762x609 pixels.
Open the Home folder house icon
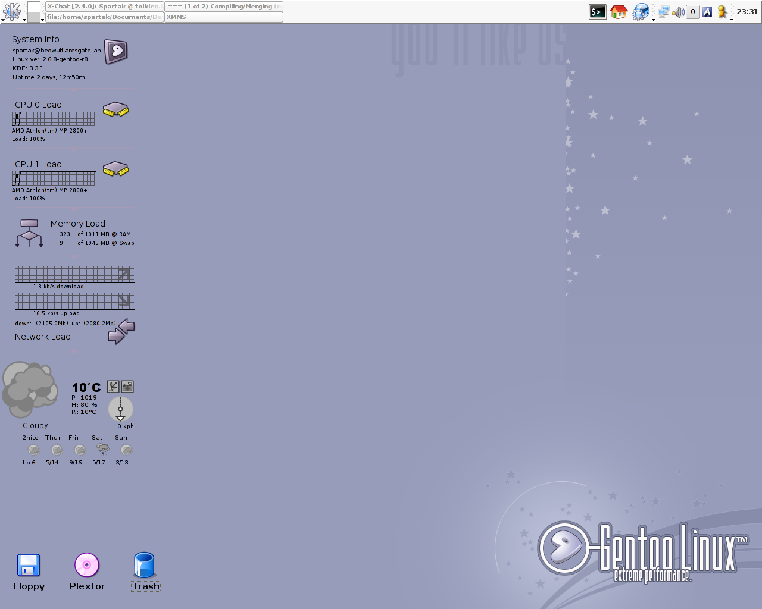(x=619, y=12)
